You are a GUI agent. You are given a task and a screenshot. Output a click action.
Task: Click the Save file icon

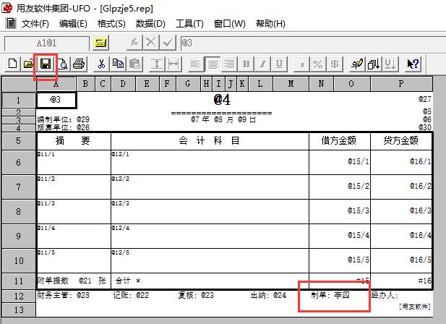[x=45, y=64]
